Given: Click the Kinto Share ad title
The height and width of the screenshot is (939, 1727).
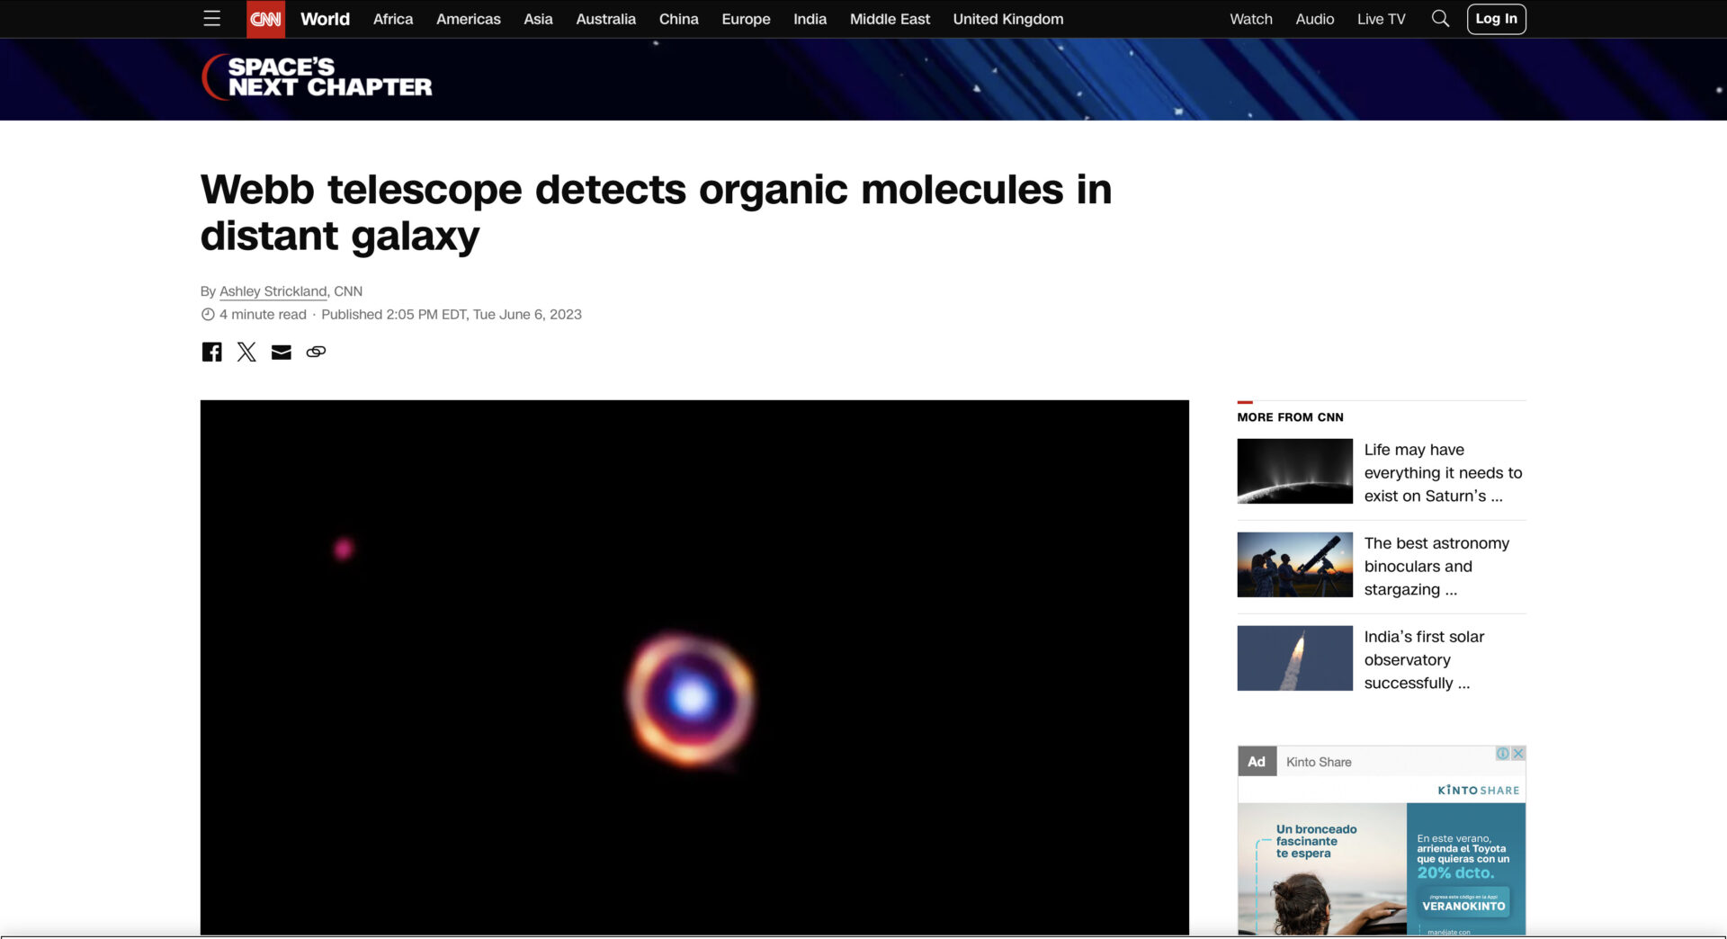Looking at the screenshot, I should click(1319, 762).
